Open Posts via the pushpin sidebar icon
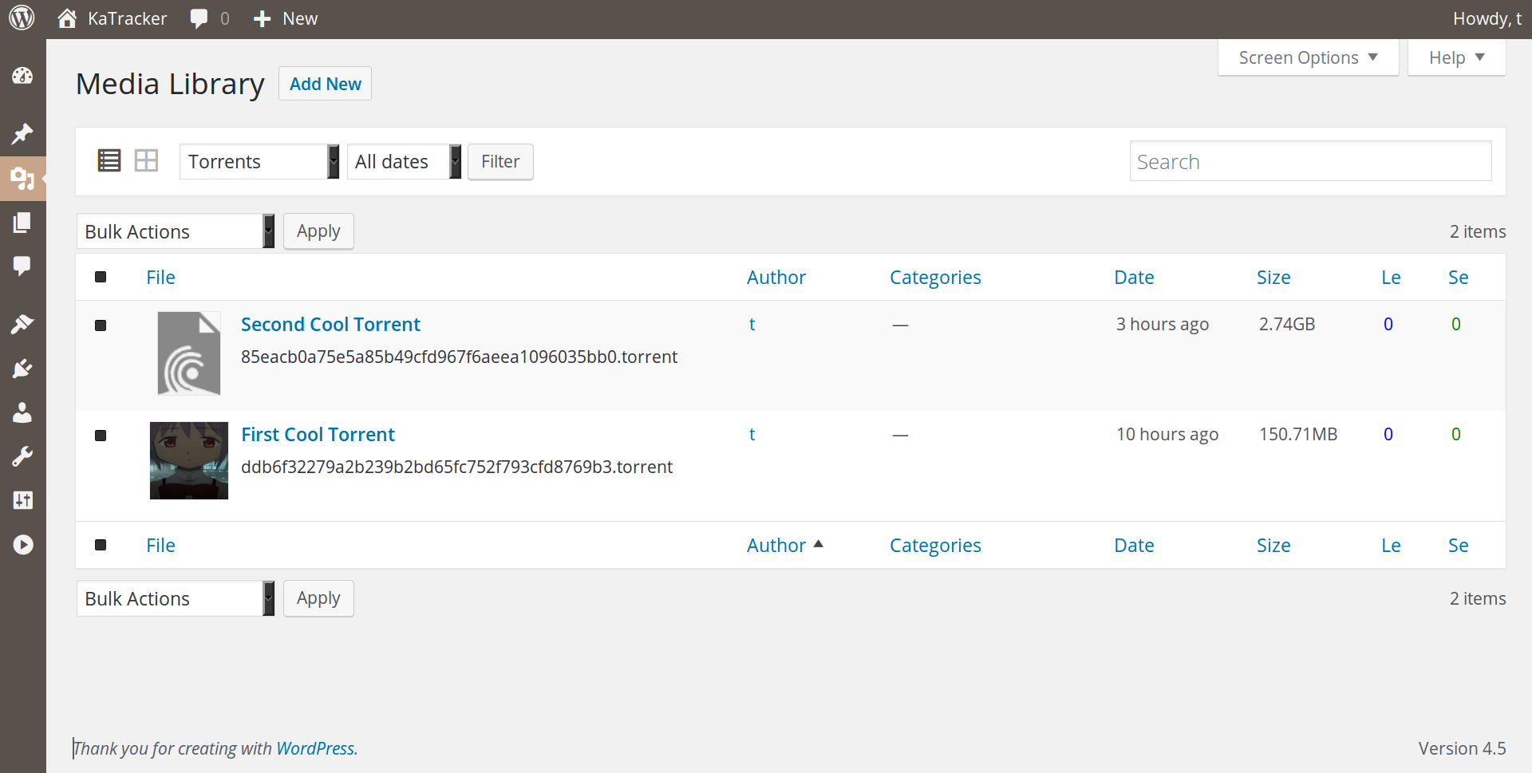The height and width of the screenshot is (773, 1532). (22, 133)
